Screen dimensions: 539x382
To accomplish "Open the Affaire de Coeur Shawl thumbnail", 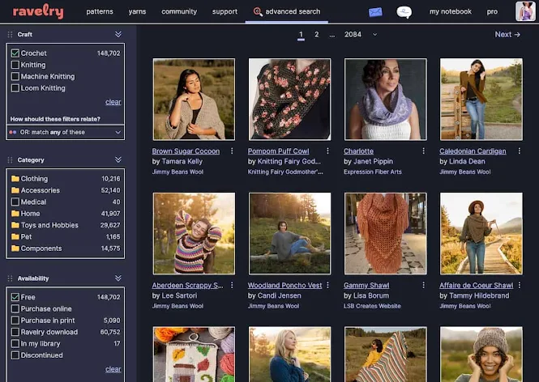I will [x=481, y=233].
